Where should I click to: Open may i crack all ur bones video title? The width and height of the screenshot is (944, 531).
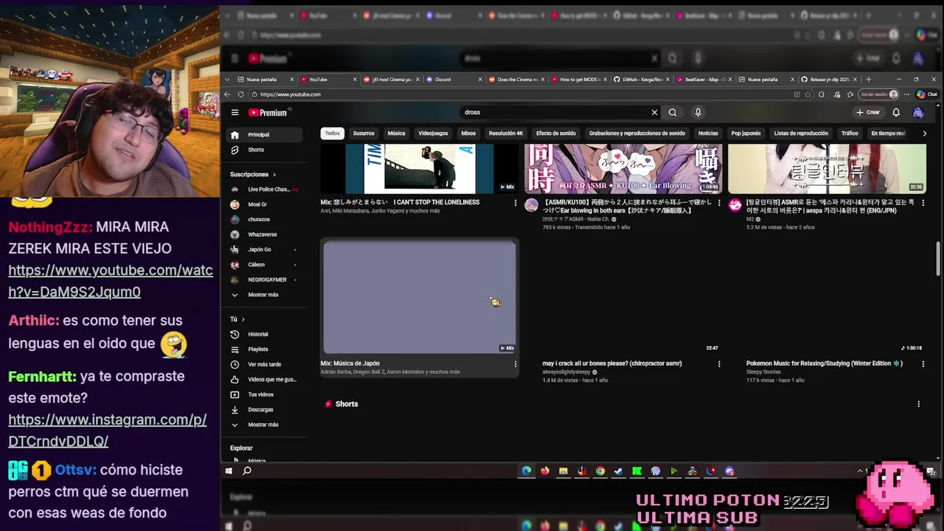612,364
